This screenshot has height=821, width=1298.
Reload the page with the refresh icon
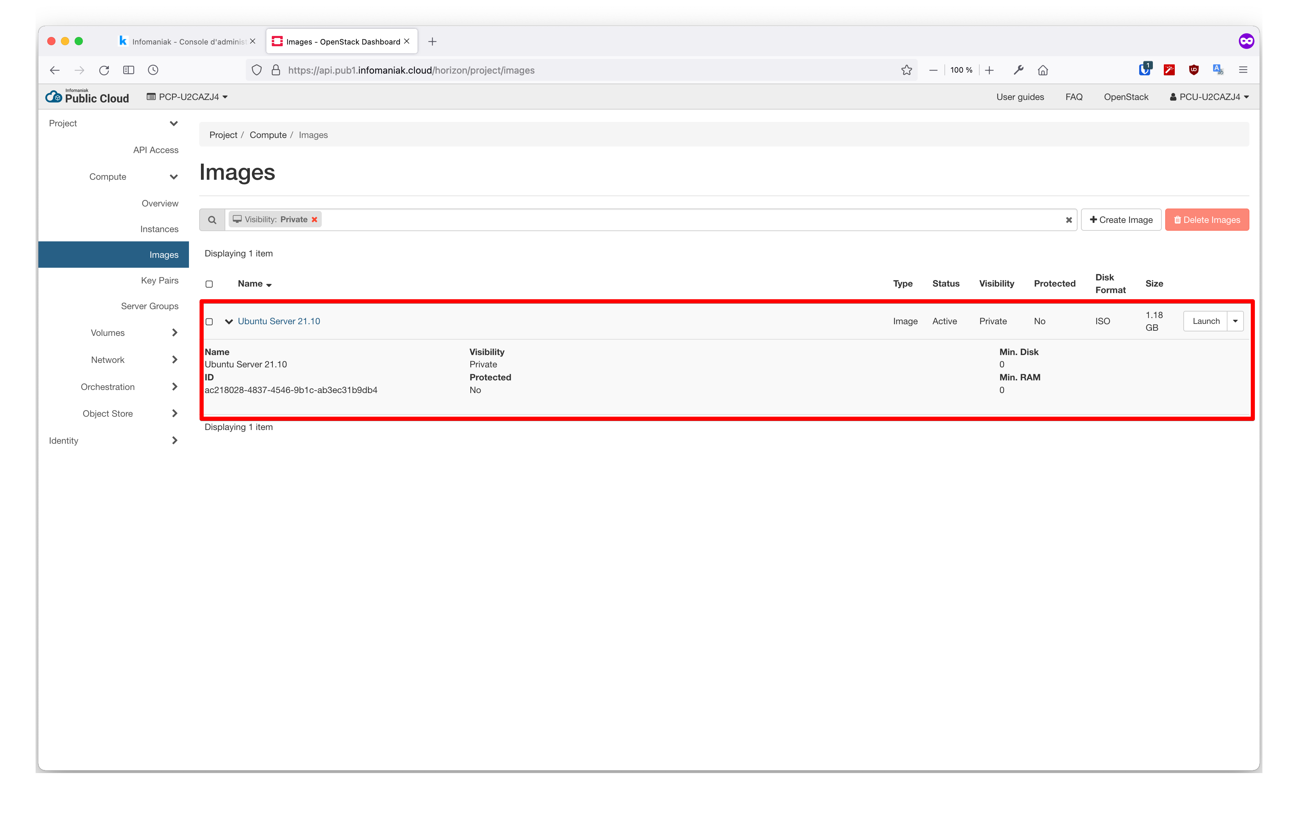pyautogui.click(x=104, y=70)
